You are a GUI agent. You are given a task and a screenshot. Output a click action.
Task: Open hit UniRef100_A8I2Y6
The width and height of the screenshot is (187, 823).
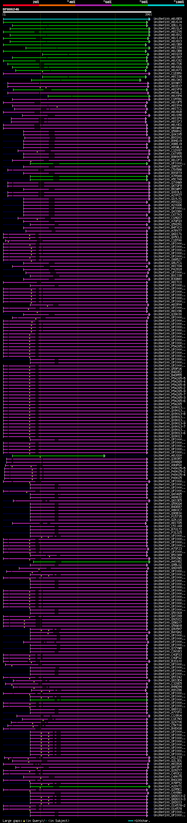coord(168,32)
